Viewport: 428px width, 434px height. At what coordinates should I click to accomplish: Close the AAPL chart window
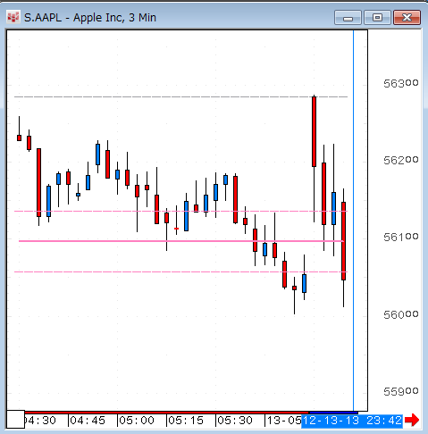pos(407,18)
